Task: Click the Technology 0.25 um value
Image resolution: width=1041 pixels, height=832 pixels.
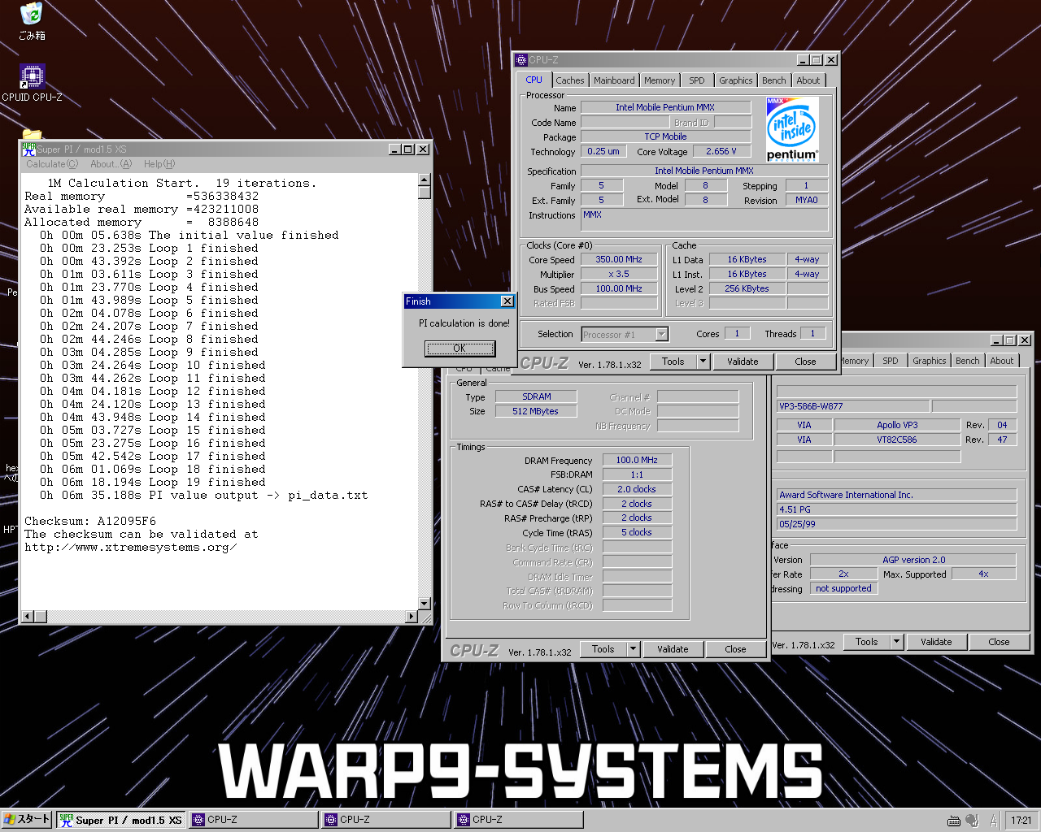Action: click(x=603, y=151)
